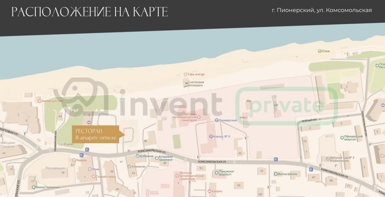Select the Вилла Германия marker icon
The height and width of the screenshot is (197, 385).
pos(33,187)
